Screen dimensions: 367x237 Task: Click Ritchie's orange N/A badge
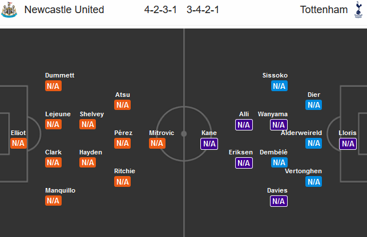tap(123, 181)
